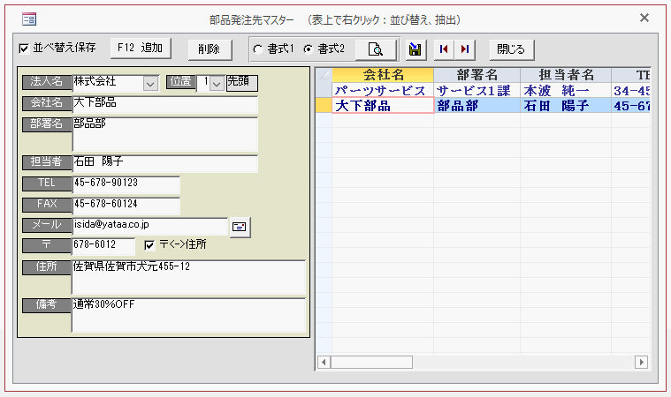Click the 会社名 column header
Screen dimensions: 671x397
pyautogui.click(x=383, y=75)
